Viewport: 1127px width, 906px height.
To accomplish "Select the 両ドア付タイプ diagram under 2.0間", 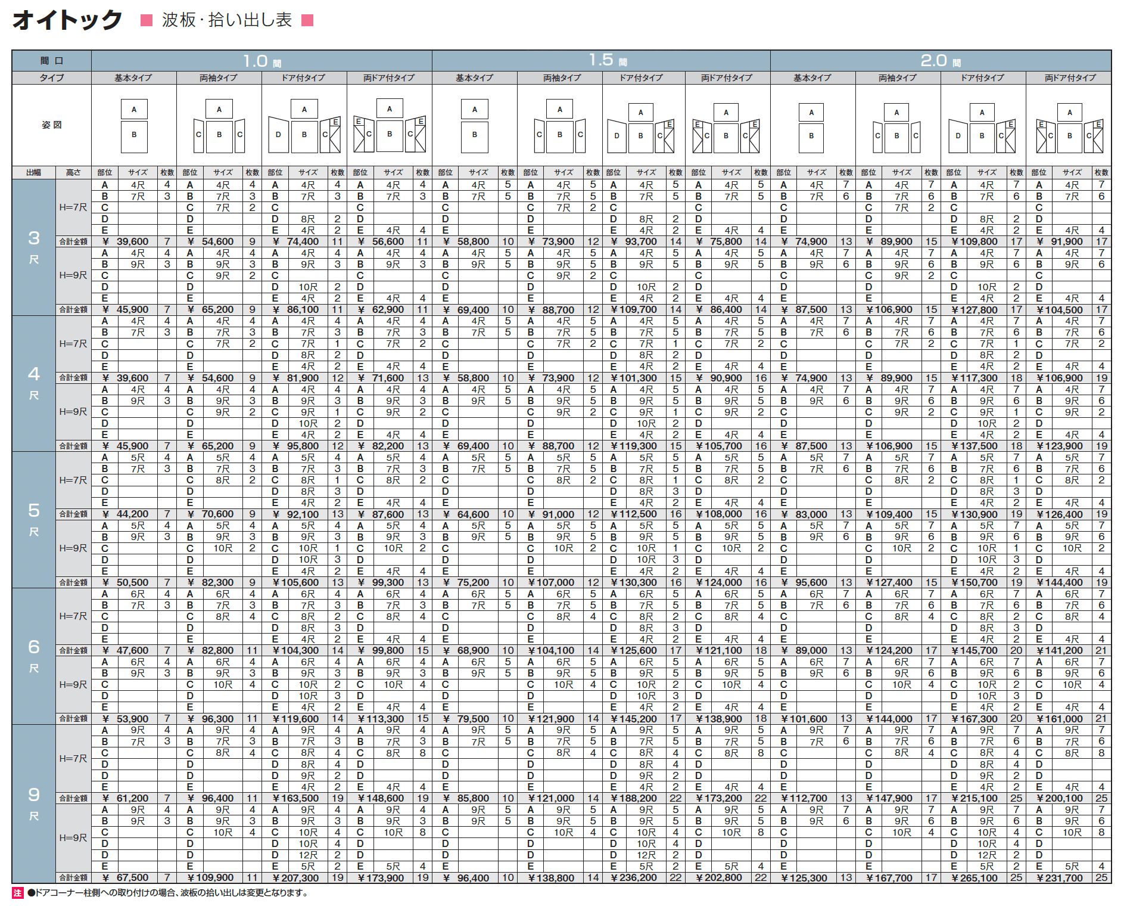I will (x=1069, y=126).
